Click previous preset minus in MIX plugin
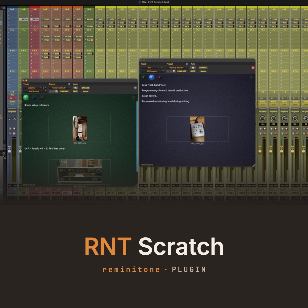Screen dimensions: 308x308 (x=168, y=71)
